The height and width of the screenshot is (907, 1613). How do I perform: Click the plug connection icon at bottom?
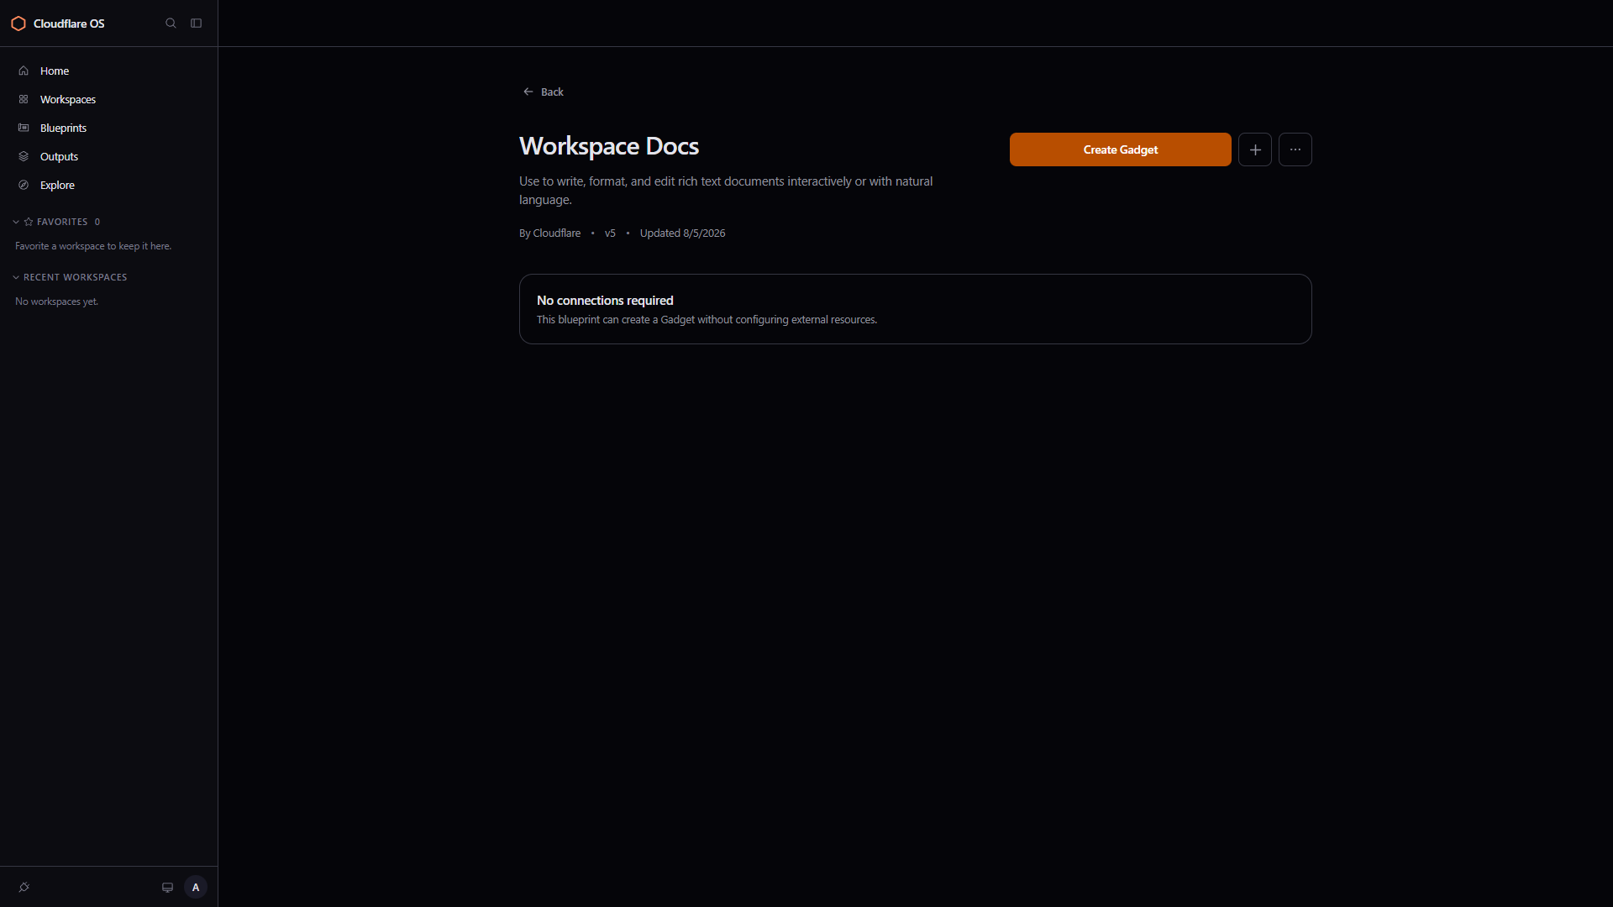click(x=24, y=887)
